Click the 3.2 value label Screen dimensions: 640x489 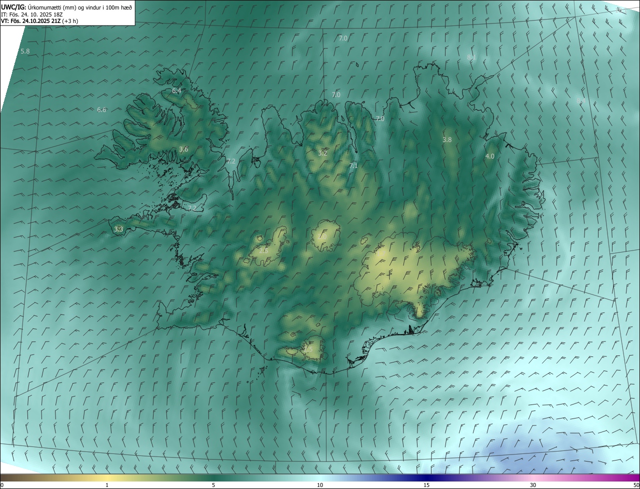point(322,153)
